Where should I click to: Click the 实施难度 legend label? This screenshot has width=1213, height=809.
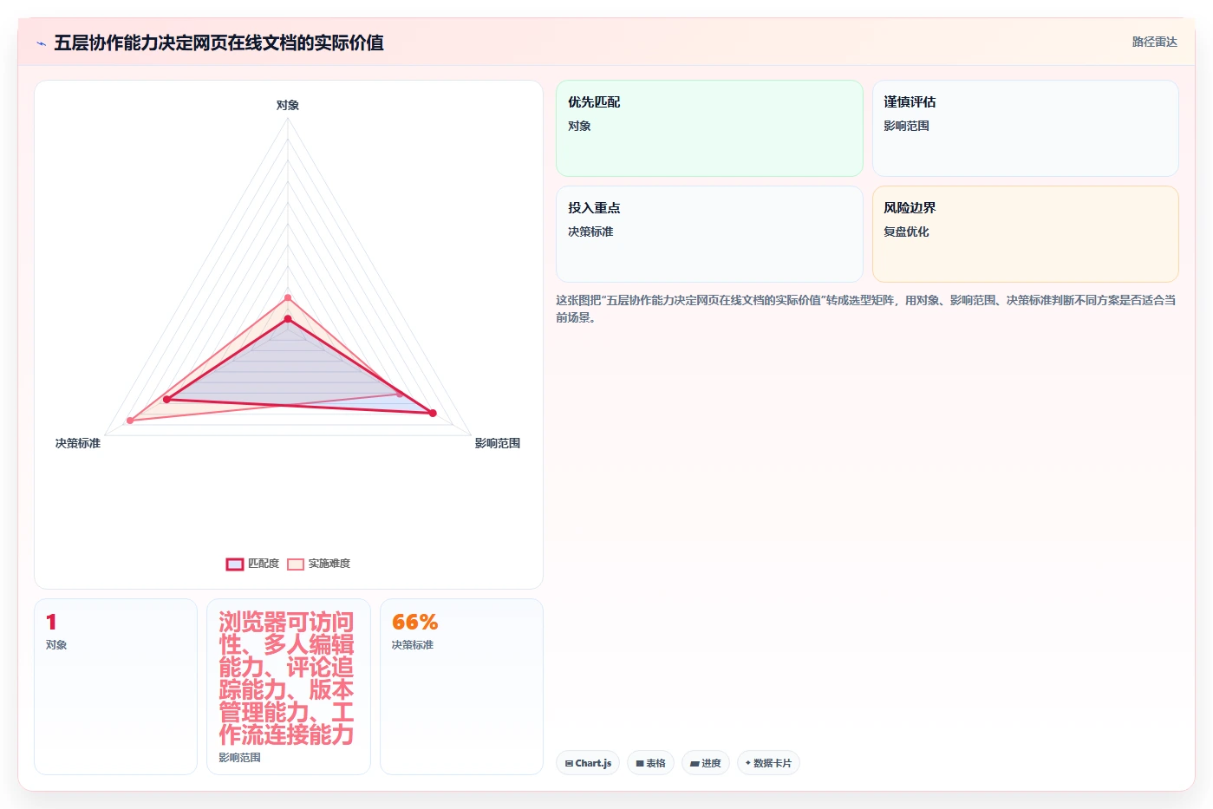[329, 564]
